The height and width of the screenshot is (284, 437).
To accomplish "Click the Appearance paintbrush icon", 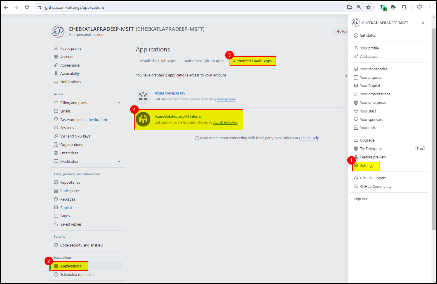I will pos(56,65).
